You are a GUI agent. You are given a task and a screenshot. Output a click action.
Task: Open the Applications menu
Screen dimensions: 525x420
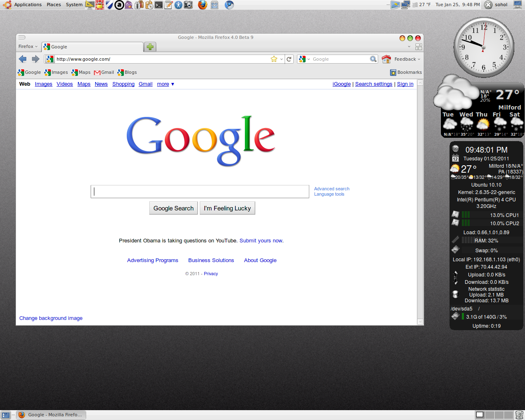(x=28, y=5)
